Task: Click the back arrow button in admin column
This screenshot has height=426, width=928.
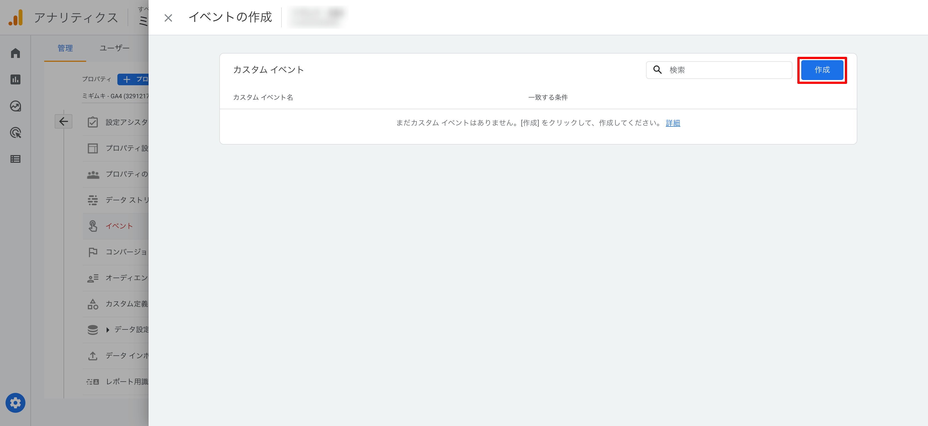Action: [x=64, y=122]
